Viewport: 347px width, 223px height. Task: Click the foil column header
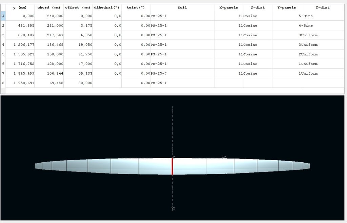click(x=182, y=7)
